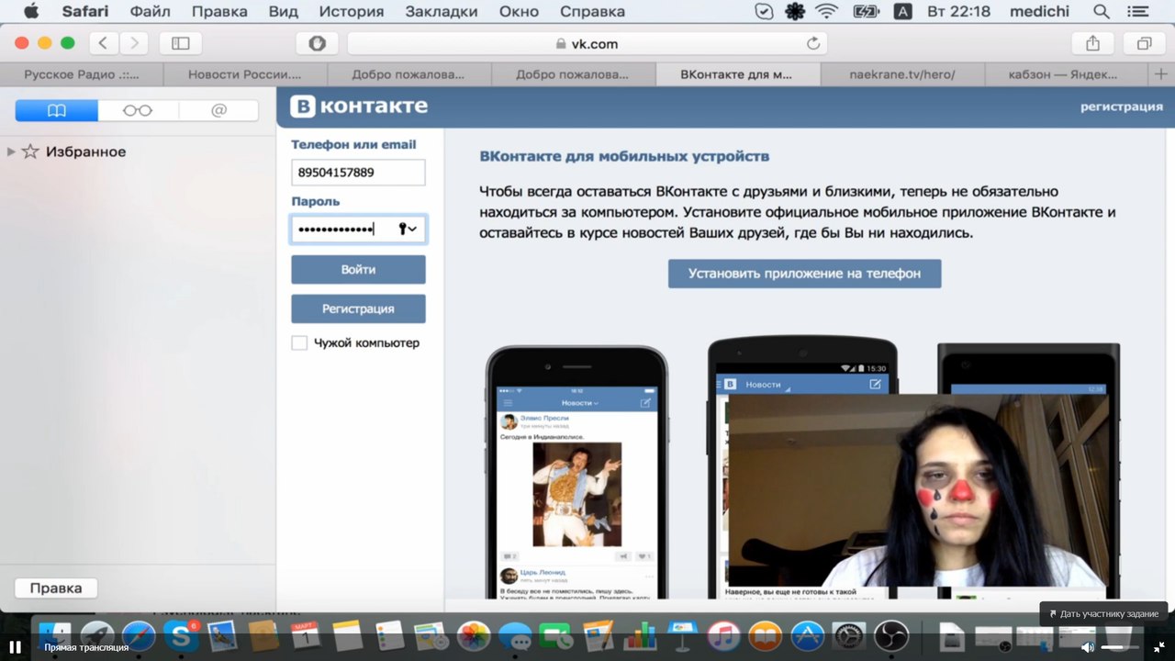Click the Войти login button
This screenshot has width=1175, height=661.
pyautogui.click(x=358, y=270)
